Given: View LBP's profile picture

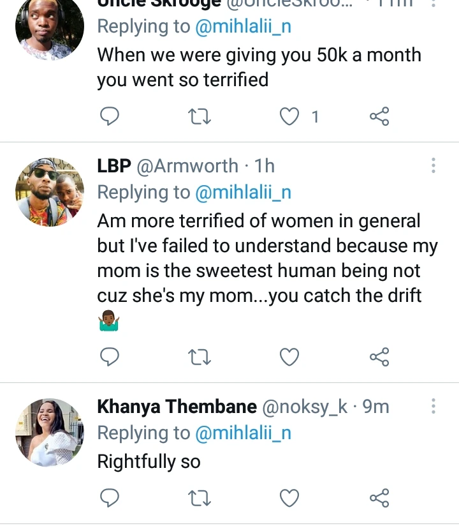Looking at the screenshot, I should coord(50,192).
